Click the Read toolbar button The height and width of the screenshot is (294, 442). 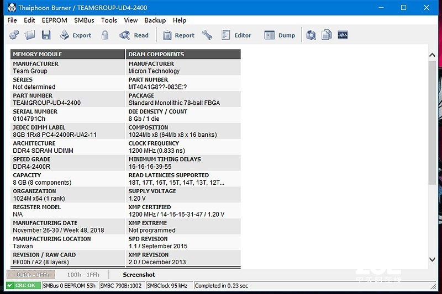tap(134, 35)
